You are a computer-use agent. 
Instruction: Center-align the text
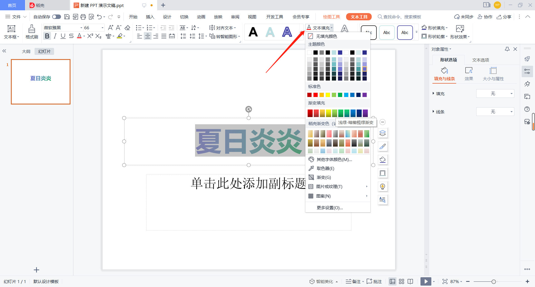pos(147,36)
